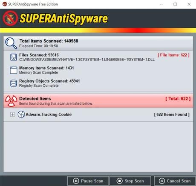196x186 pixels.
Task: Click 'Registry Objects Scanned: 45941' label
Action: coord(49,81)
